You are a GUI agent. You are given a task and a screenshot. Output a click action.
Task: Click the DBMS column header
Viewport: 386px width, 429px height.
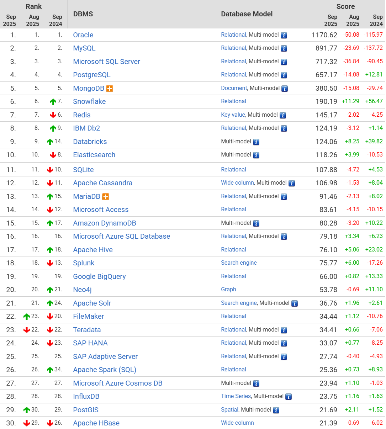[83, 14]
